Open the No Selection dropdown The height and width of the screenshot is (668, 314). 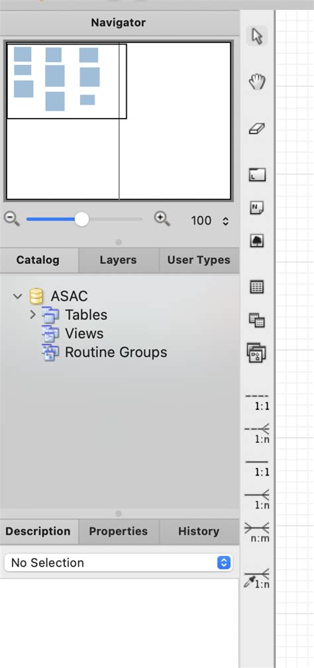[119, 563]
